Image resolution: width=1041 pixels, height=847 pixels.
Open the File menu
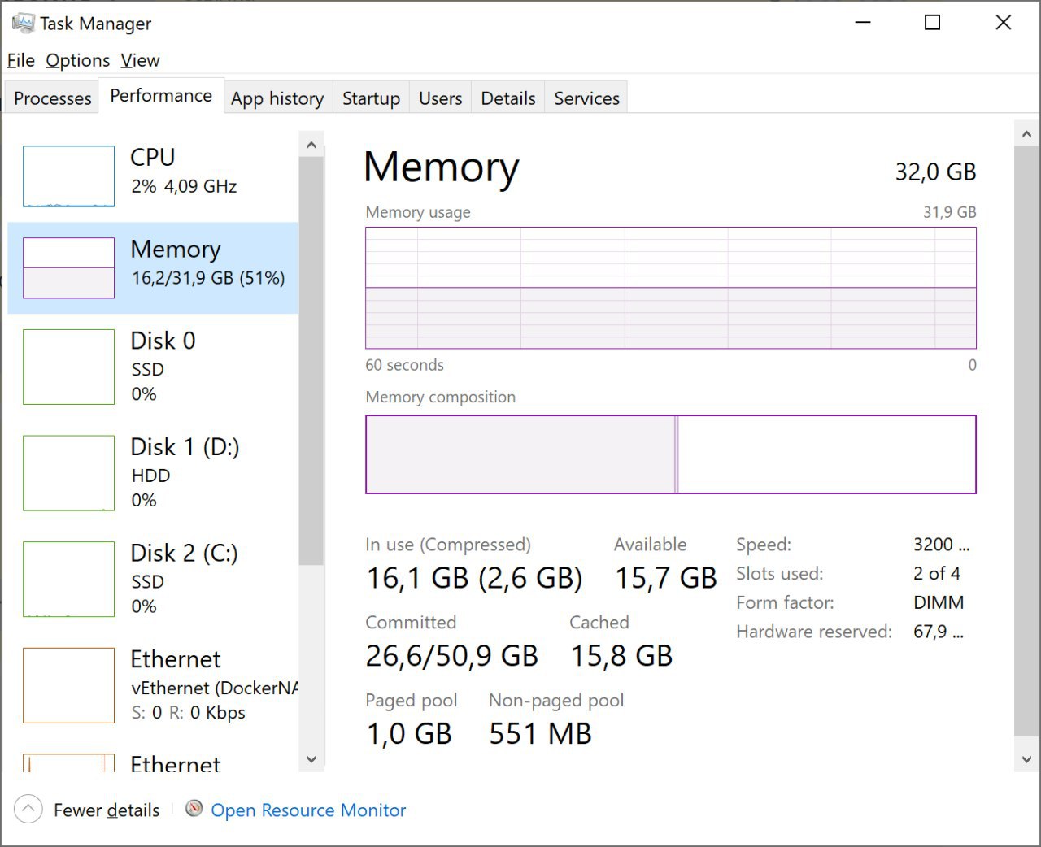(x=21, y=60)
